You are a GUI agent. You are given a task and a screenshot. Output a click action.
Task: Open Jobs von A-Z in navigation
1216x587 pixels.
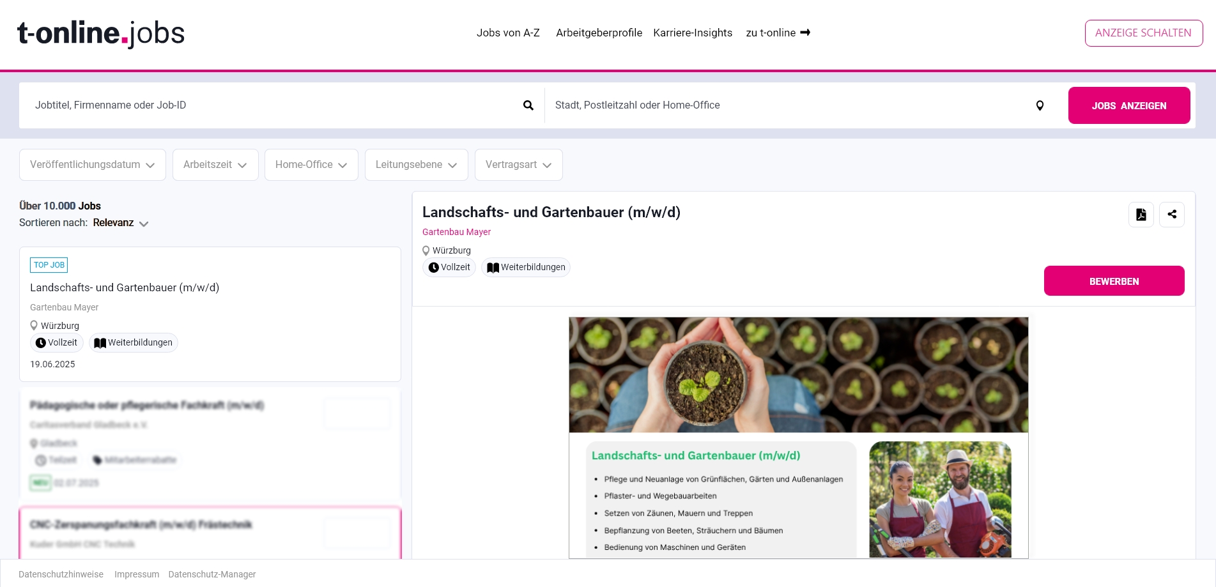(x=508, y=33)
